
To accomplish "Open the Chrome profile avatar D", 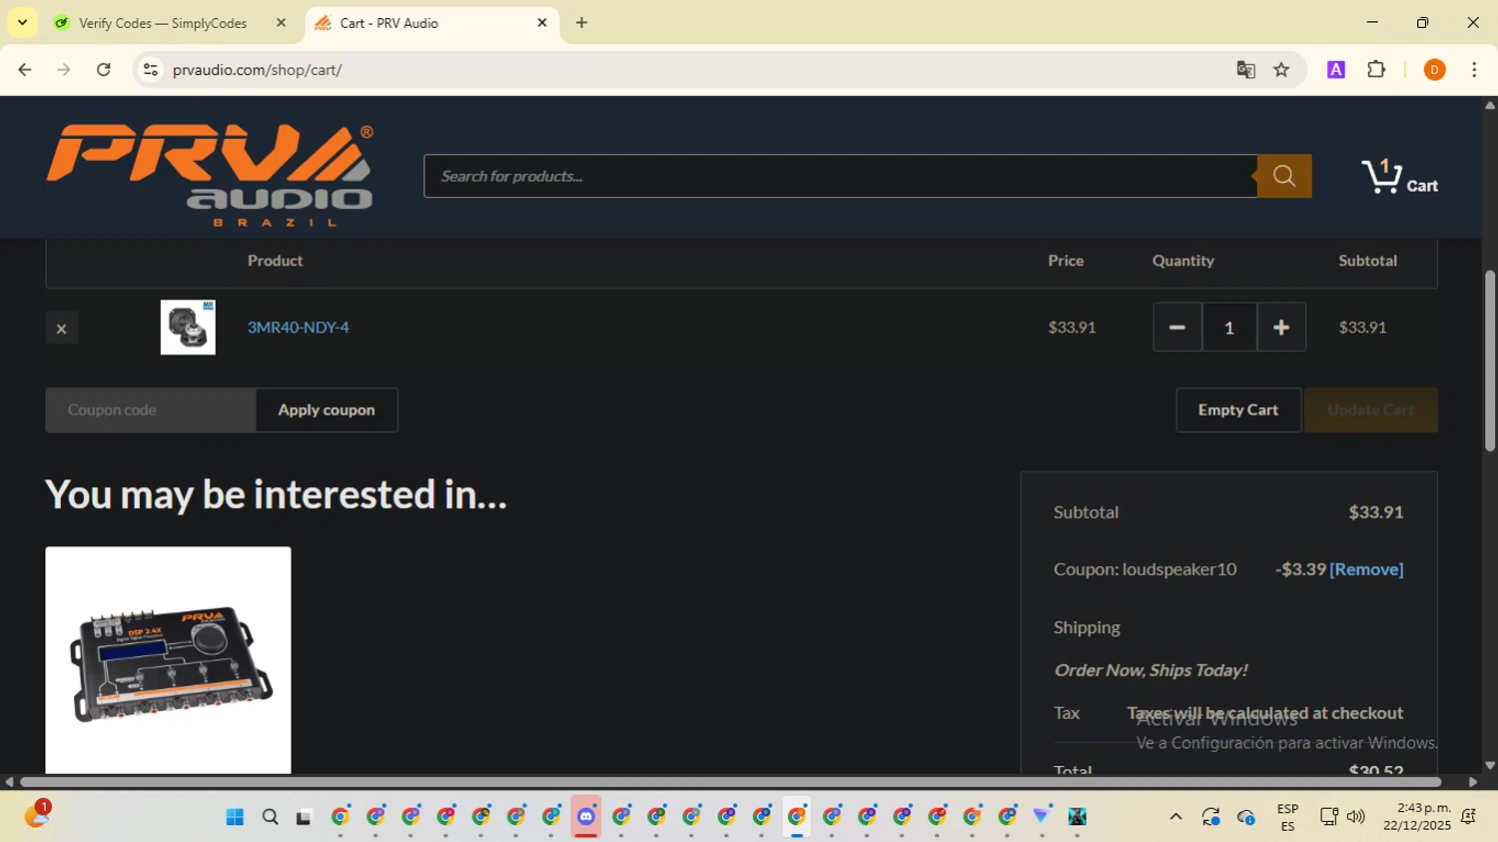I will 1434,70.
